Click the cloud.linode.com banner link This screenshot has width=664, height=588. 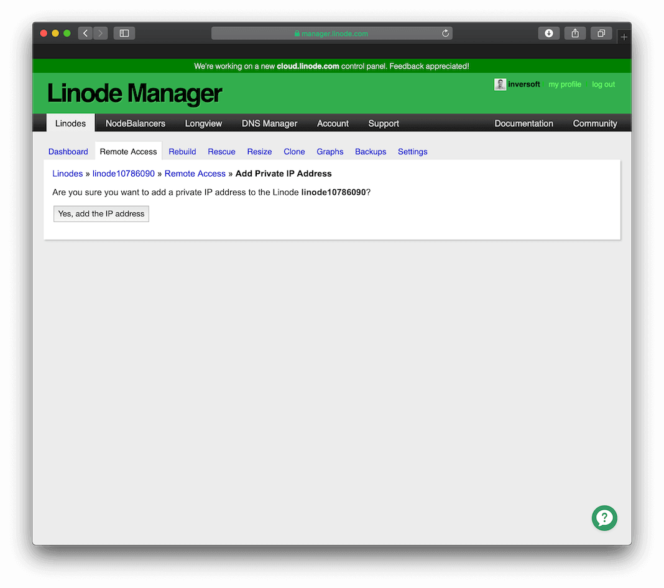pyautogui.click(x=308, y=66)
